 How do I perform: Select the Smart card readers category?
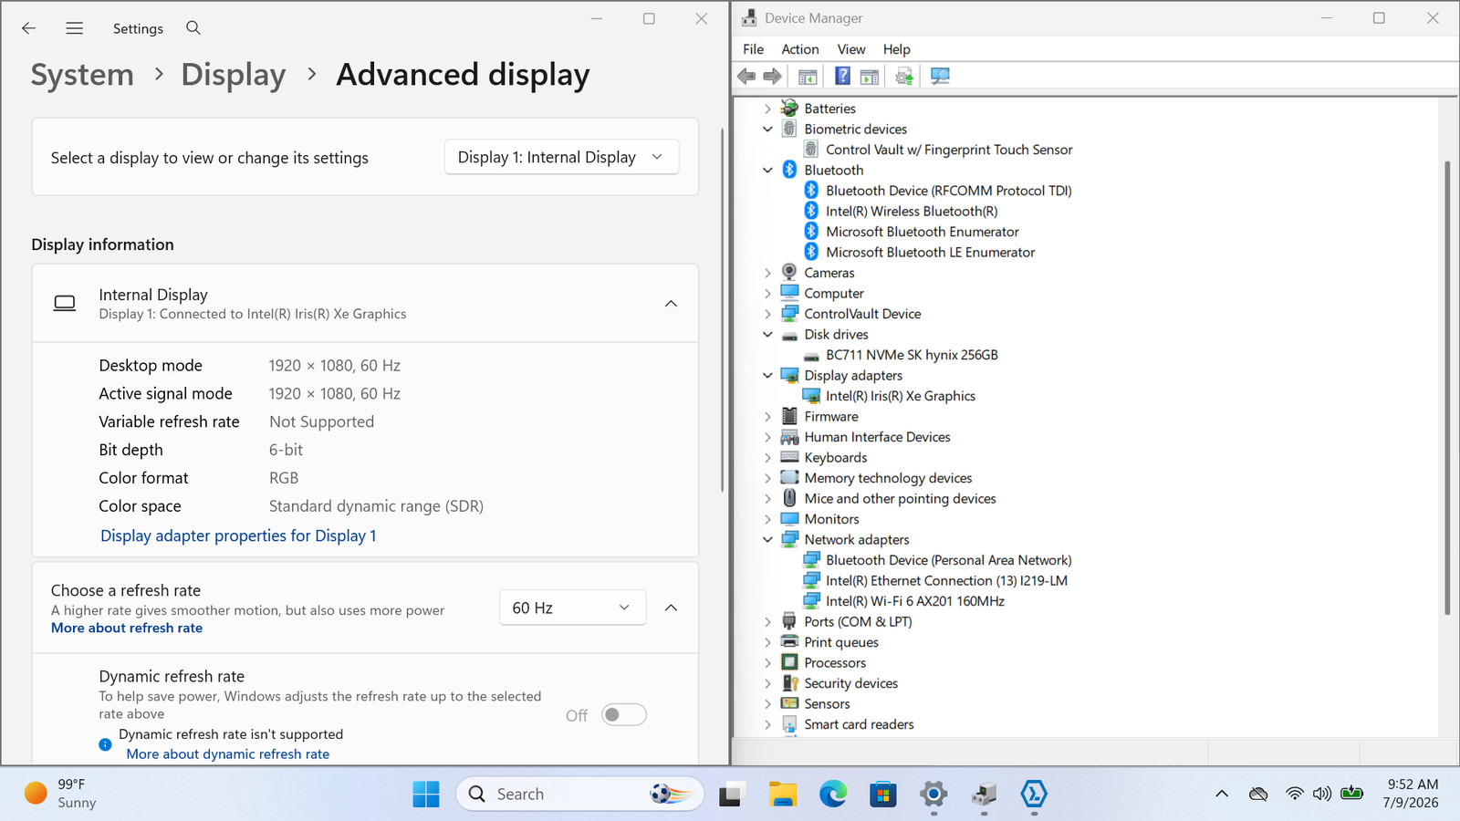click(859, 724)
